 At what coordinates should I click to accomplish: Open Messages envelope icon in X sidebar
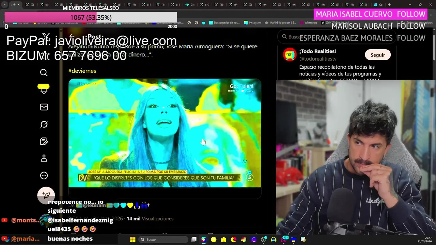(x=44, y=107)
